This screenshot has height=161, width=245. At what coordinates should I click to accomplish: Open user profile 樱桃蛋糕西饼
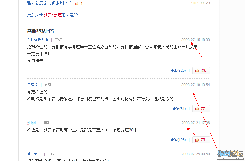[37, 40]
